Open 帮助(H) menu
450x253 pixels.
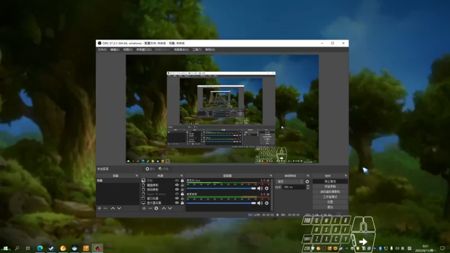pos(210,49)
